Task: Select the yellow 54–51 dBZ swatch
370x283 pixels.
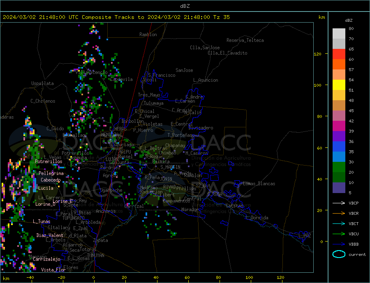Action: coord(339,85)
